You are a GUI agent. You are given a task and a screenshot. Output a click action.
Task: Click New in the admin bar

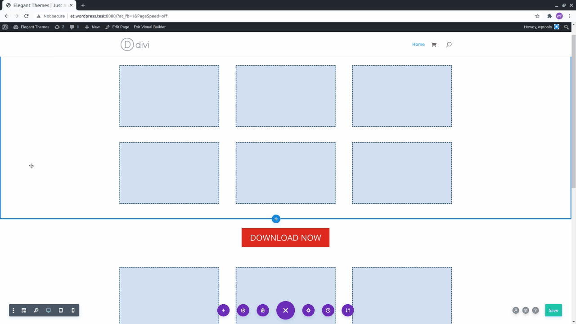[x=92, y=27]
